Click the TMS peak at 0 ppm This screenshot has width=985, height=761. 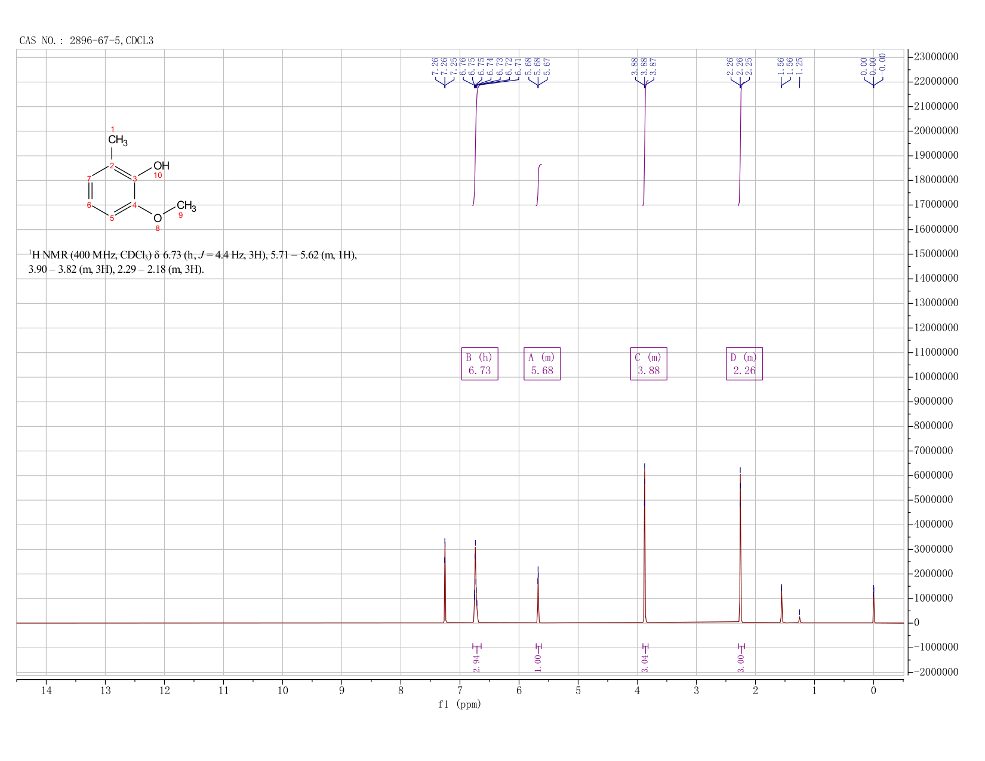(x=873, y=604)
